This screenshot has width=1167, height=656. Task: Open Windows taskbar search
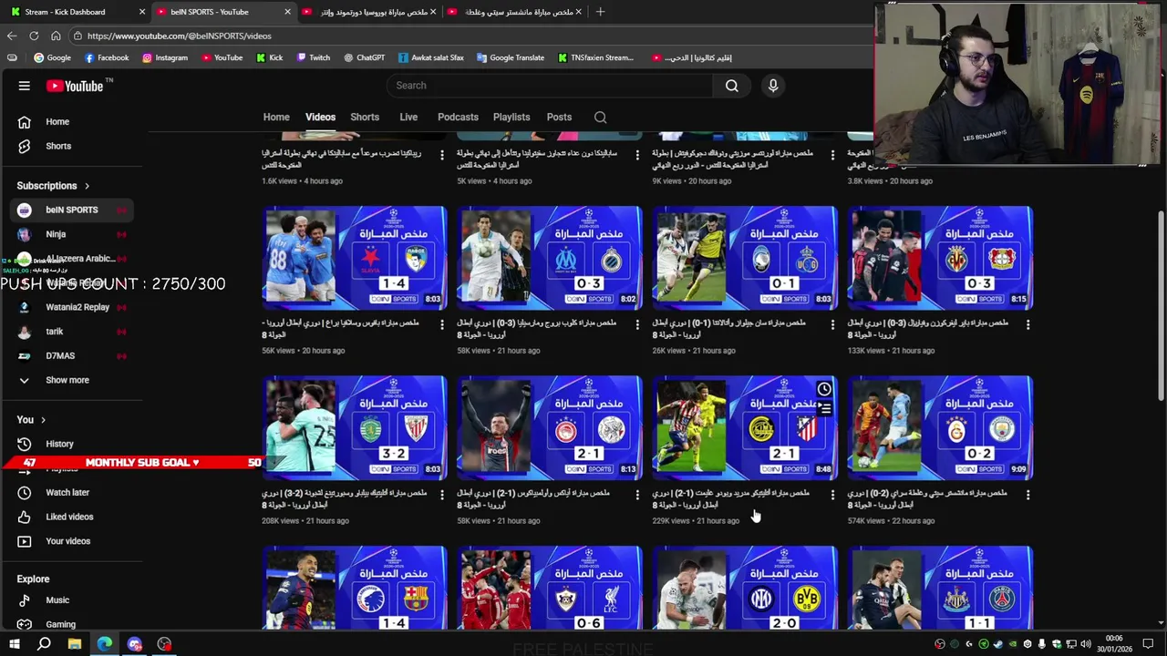44,644
